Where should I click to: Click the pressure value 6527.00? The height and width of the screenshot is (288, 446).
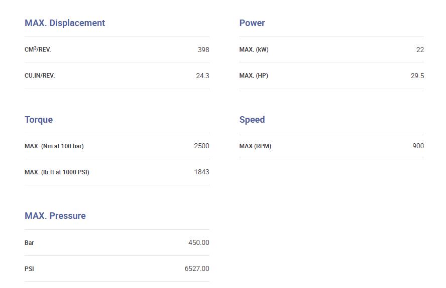pos(197,268)
